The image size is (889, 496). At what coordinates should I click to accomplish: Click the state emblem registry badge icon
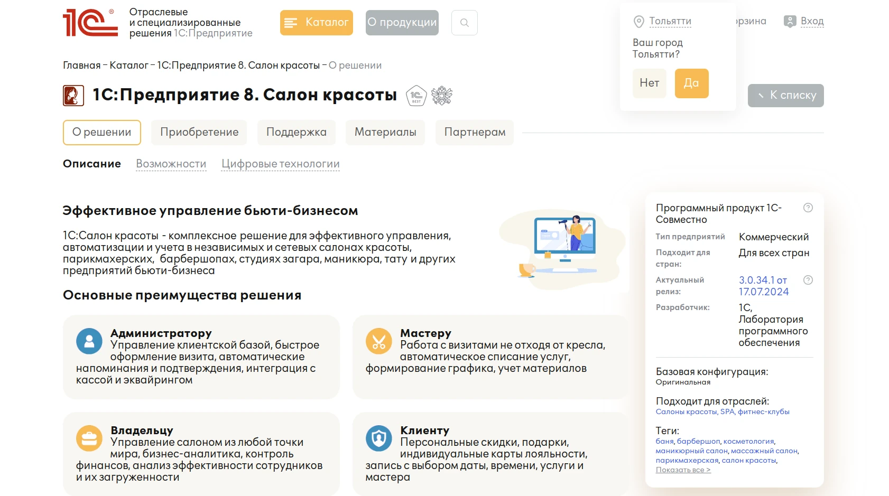pos(442,96)
